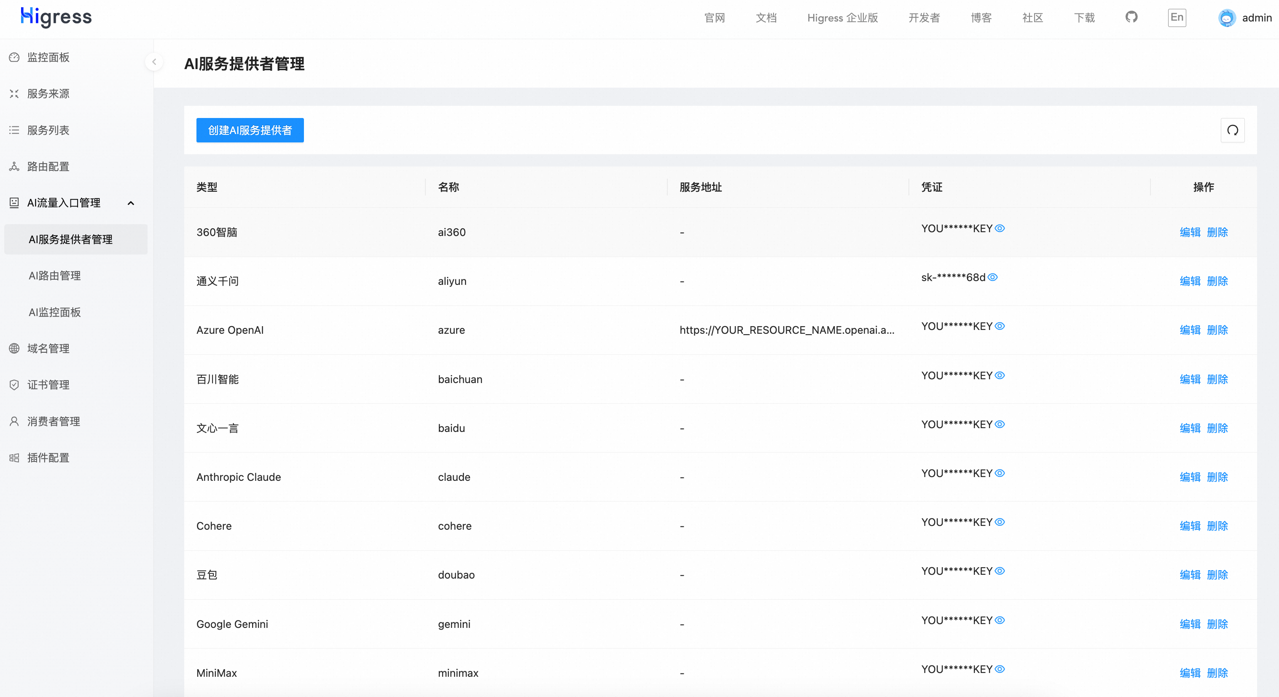Collapse the AI流量入口管理 menu group

[131, 203]
